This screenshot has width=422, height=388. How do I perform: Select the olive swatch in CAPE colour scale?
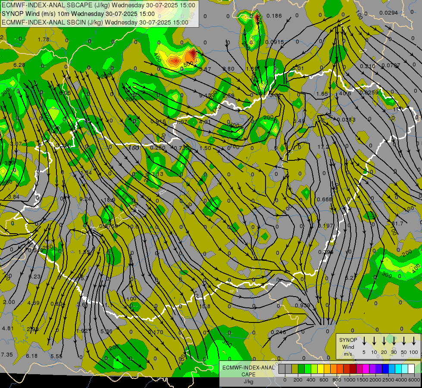click(295, 369)
